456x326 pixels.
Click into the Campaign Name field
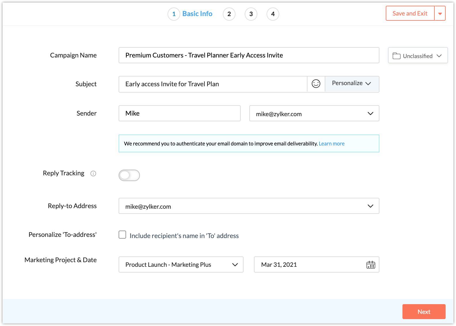tap(249, 55)
